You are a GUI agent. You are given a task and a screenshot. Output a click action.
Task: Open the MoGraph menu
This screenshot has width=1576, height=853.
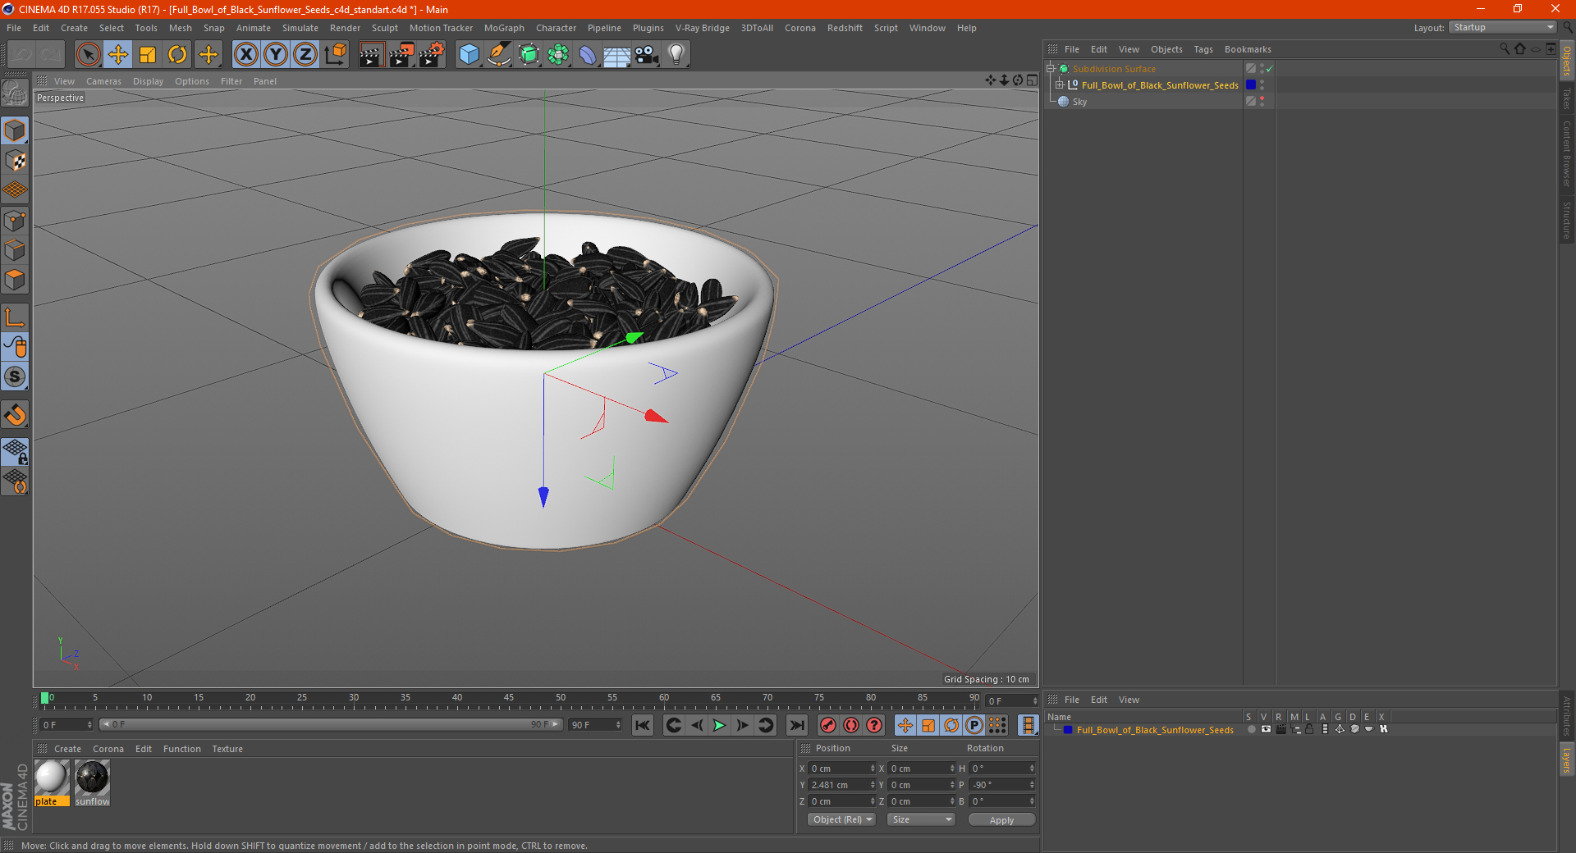504,28
